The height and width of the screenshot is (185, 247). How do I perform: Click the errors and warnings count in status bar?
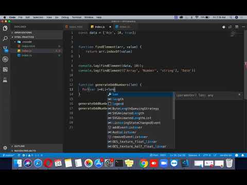[28, 155]
